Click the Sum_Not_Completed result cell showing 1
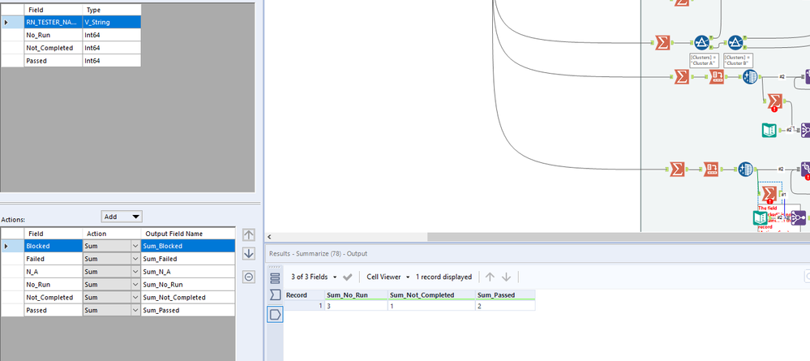 tap(431, 306)
